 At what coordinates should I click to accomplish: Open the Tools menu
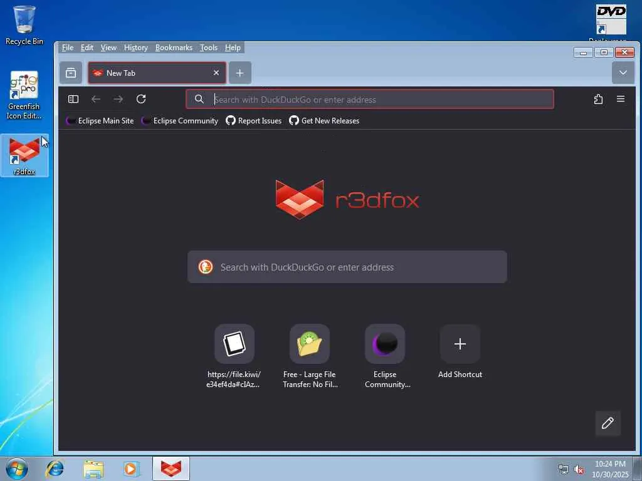208,48
